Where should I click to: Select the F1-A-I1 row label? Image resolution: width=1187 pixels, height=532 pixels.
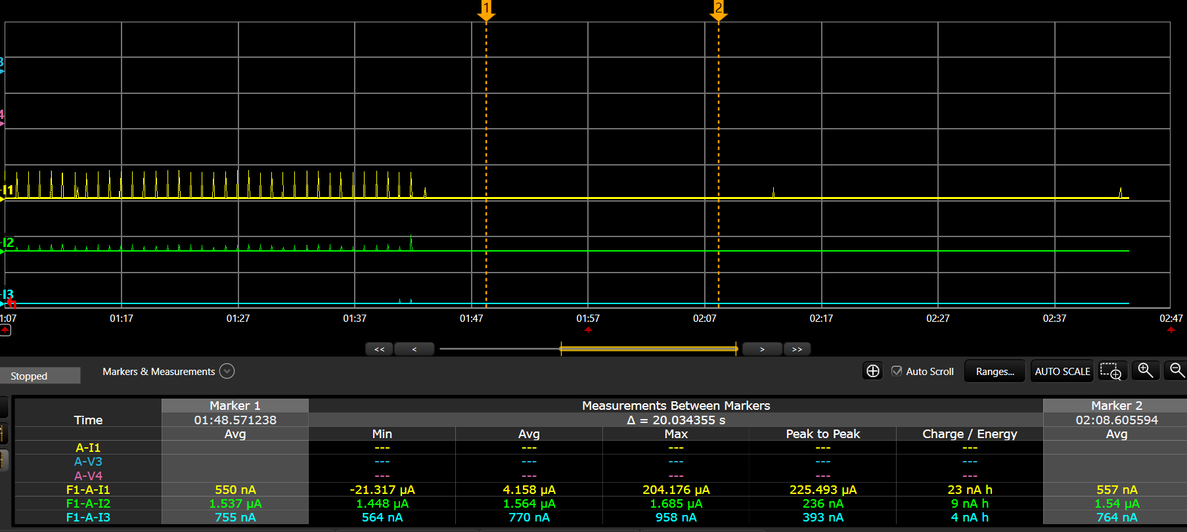(88, 489)
